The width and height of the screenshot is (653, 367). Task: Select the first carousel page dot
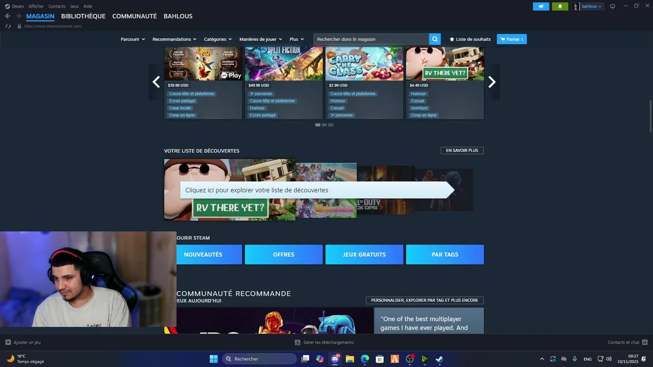coord(318,125)
